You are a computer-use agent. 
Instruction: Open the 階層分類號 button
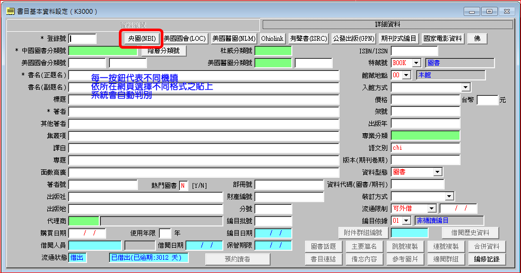click(x=164, y=51)
